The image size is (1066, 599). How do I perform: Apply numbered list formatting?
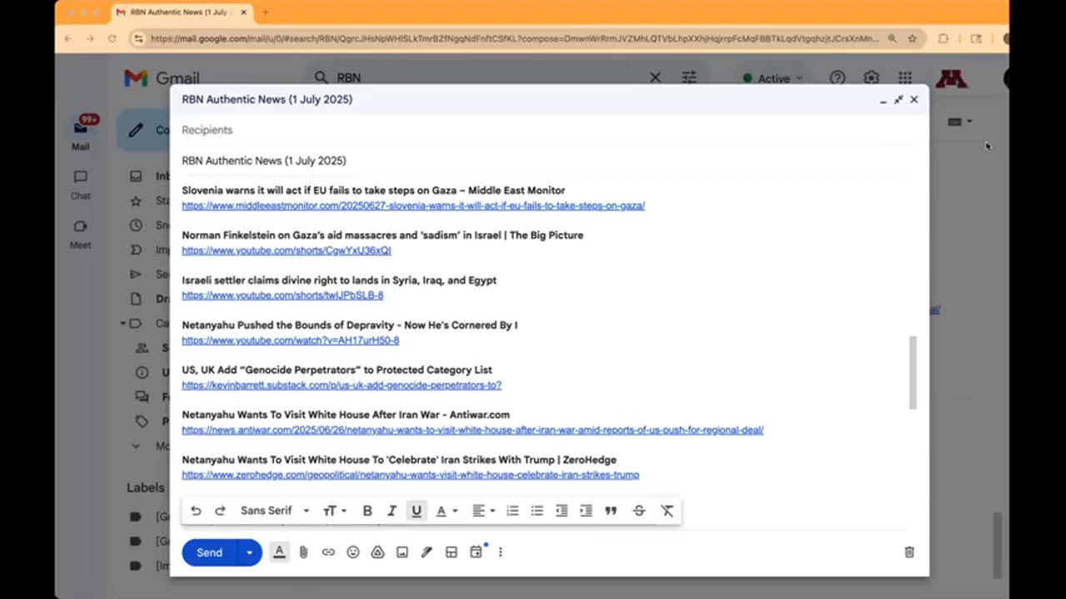[512, 511]
